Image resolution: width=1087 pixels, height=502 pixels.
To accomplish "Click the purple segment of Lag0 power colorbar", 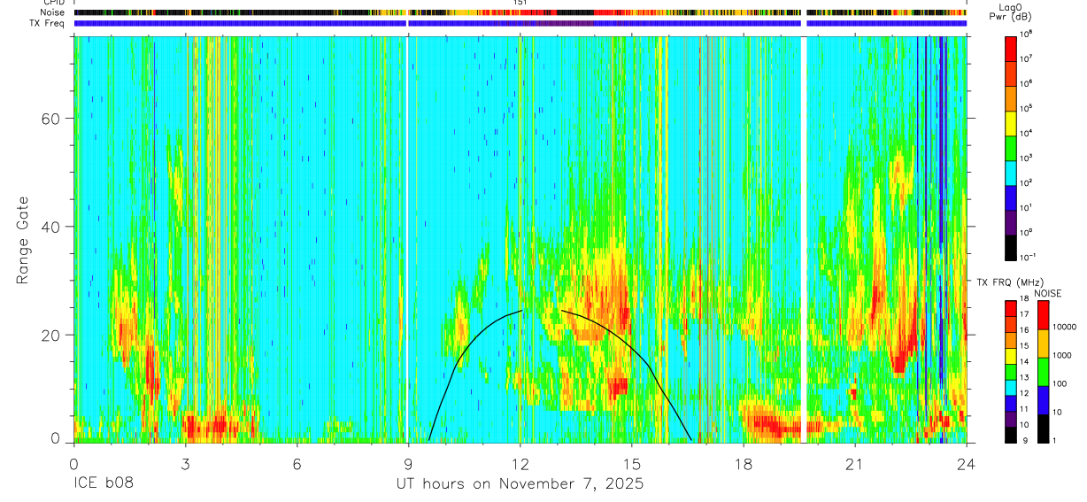I will tap(1010, 221).
